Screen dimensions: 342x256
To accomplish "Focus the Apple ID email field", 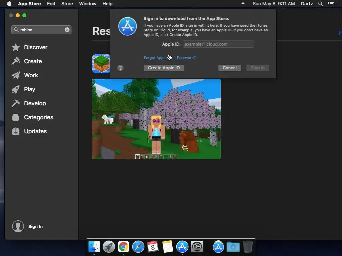I will coord(218,44).
